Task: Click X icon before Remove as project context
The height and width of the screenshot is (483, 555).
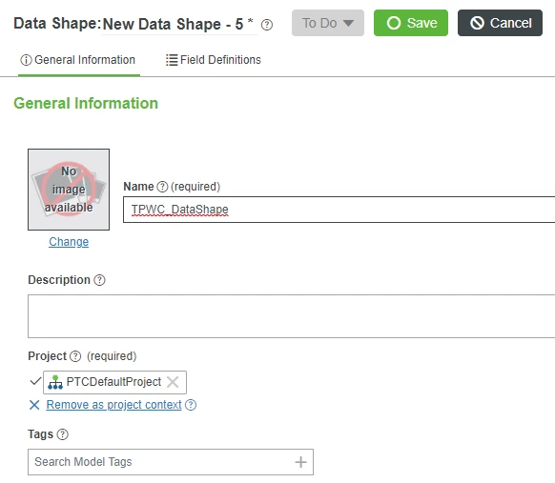Action: [34, 405]
